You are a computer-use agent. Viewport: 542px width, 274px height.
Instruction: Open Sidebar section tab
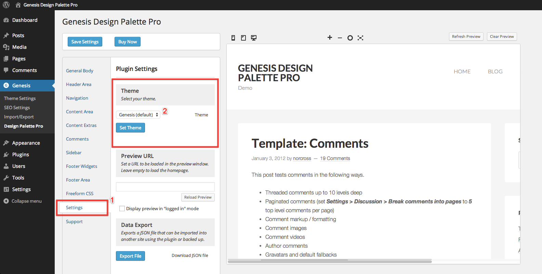point(74,153)
